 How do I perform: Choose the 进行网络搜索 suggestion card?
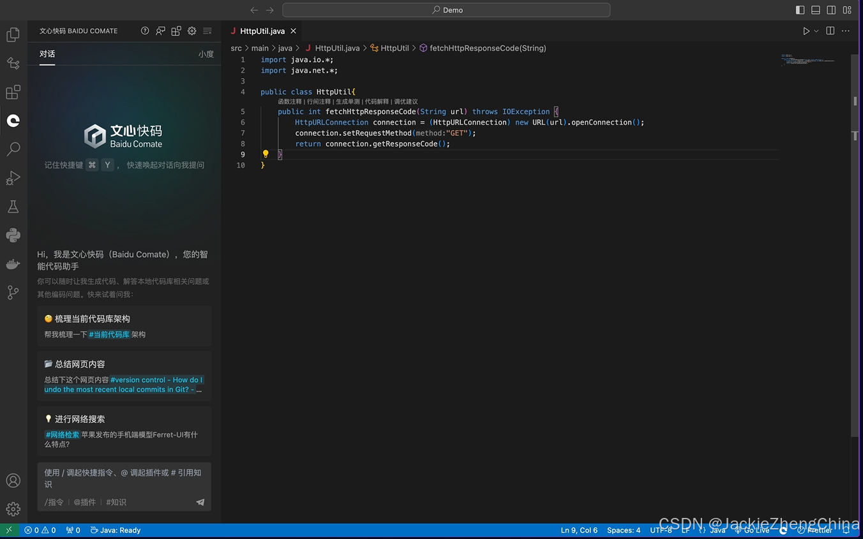pos(124,431)
